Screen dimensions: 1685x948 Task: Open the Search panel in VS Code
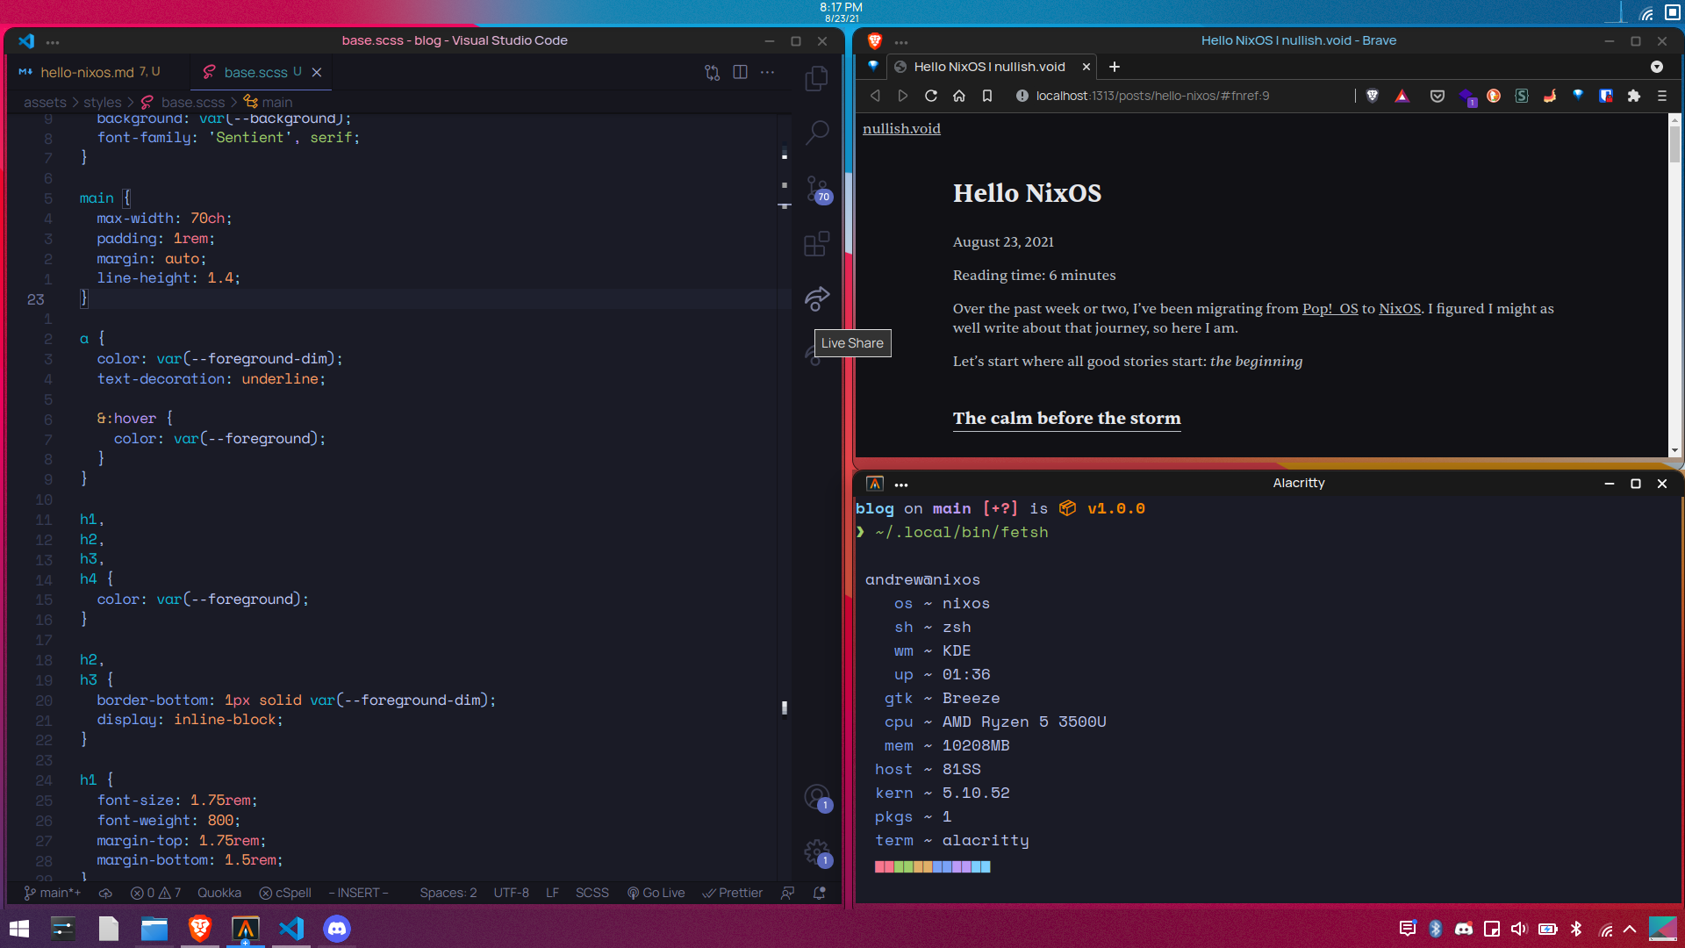(x=817, y=132)
